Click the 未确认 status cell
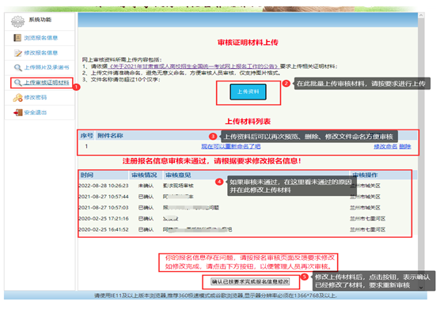This screenshot has height=309, width=444. 146,186
